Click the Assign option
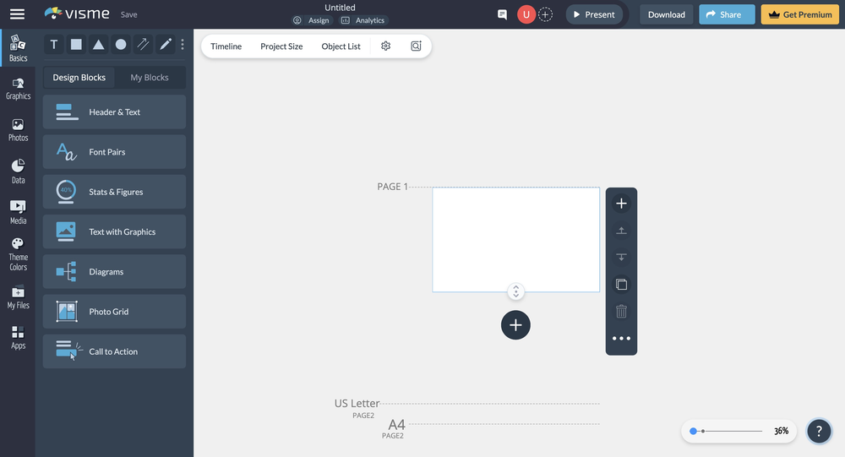The width and height of the screenshot is (845, 457). point(312,20)
